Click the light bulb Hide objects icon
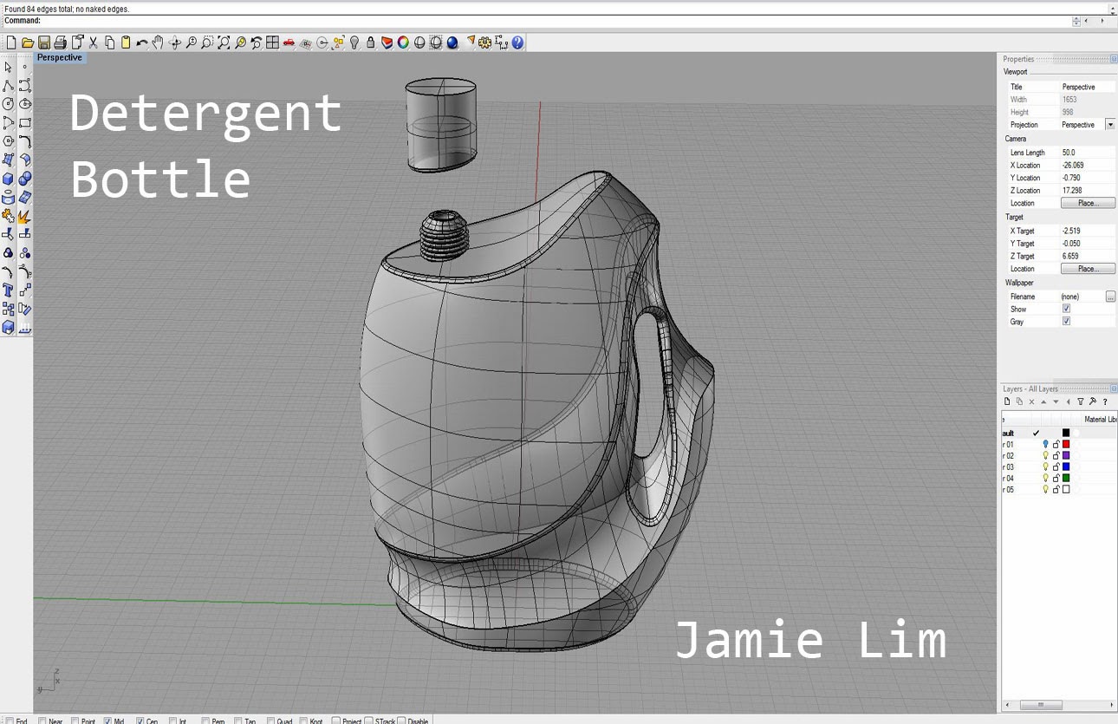Viewport: 1118px width, 724px height. tap(354, 42)
